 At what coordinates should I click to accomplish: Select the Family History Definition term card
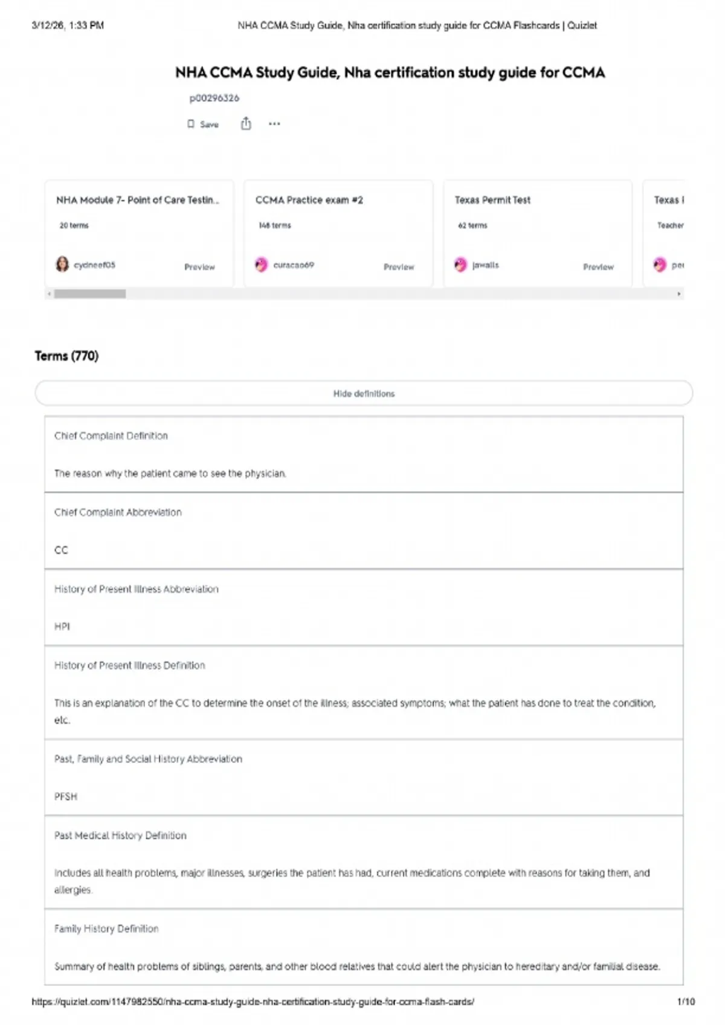tap(364, 947)
